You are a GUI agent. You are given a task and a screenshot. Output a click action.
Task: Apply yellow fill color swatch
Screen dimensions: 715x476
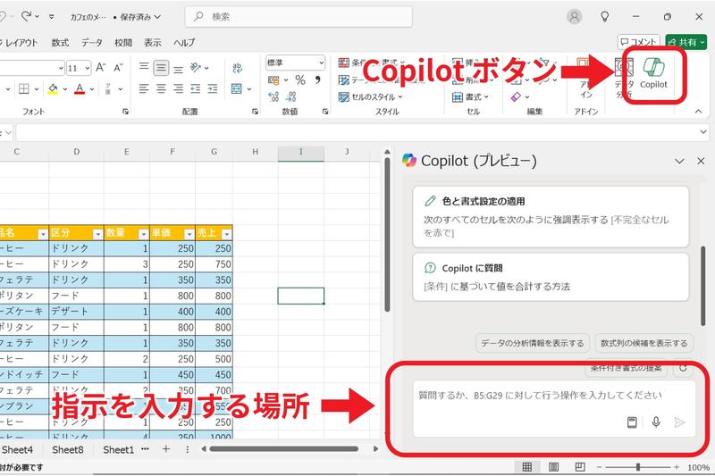click(53, 89)
